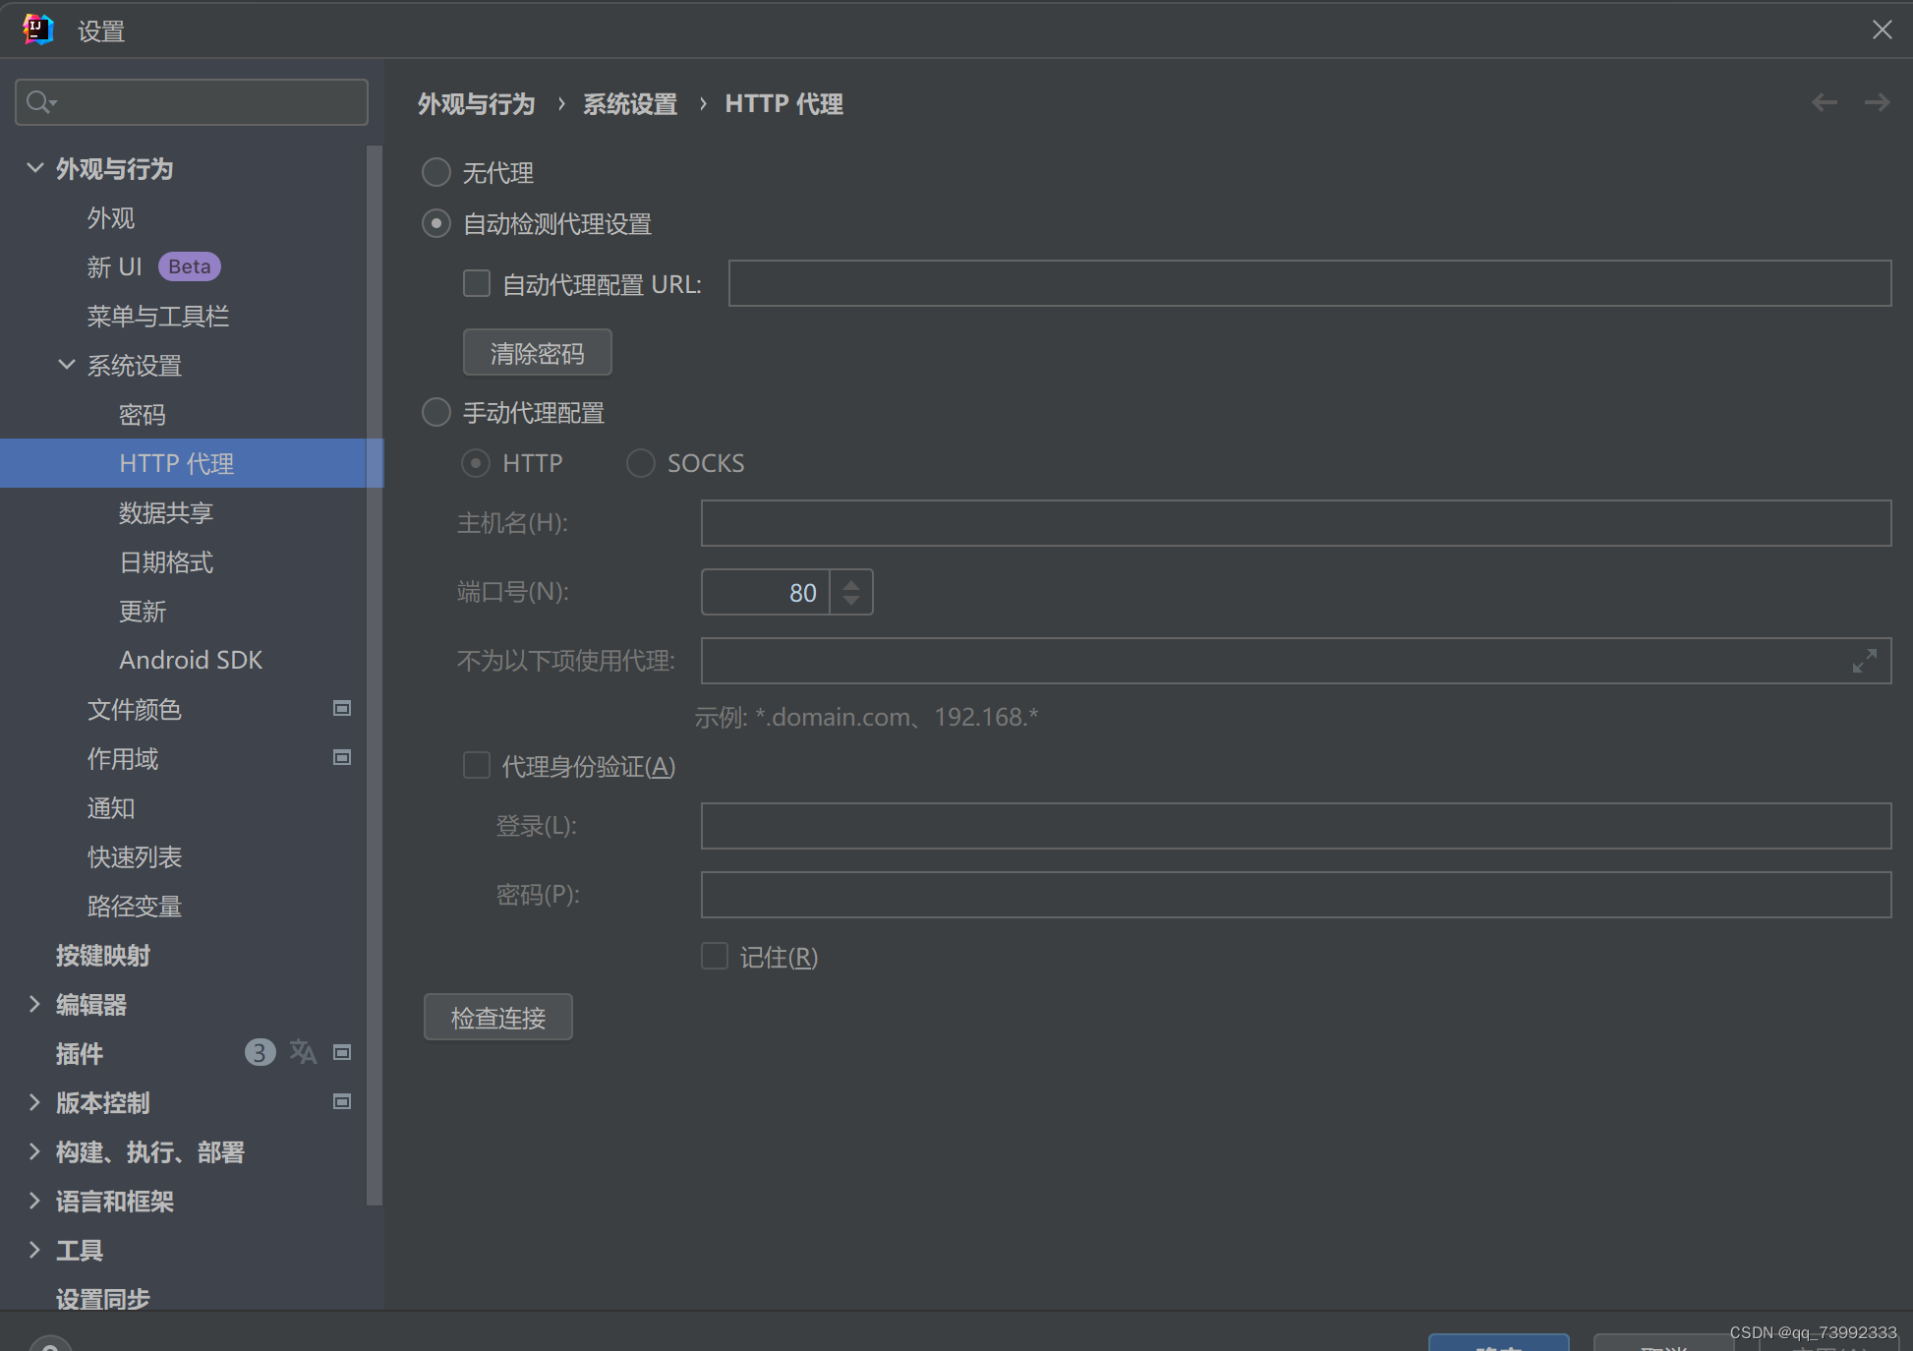Click the translation icon beside 插件
The image size is (1913, 1351).
[303, 1053]
